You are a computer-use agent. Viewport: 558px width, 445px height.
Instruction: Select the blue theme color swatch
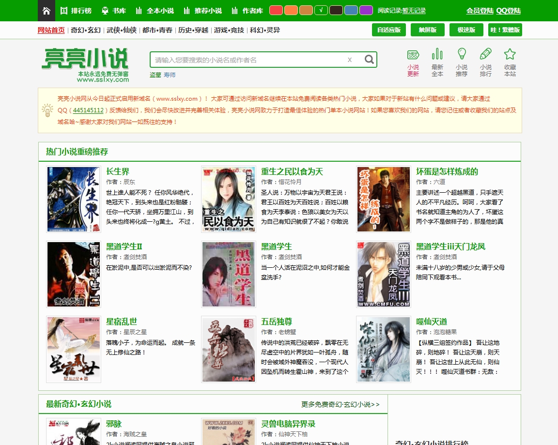(351, 10)
